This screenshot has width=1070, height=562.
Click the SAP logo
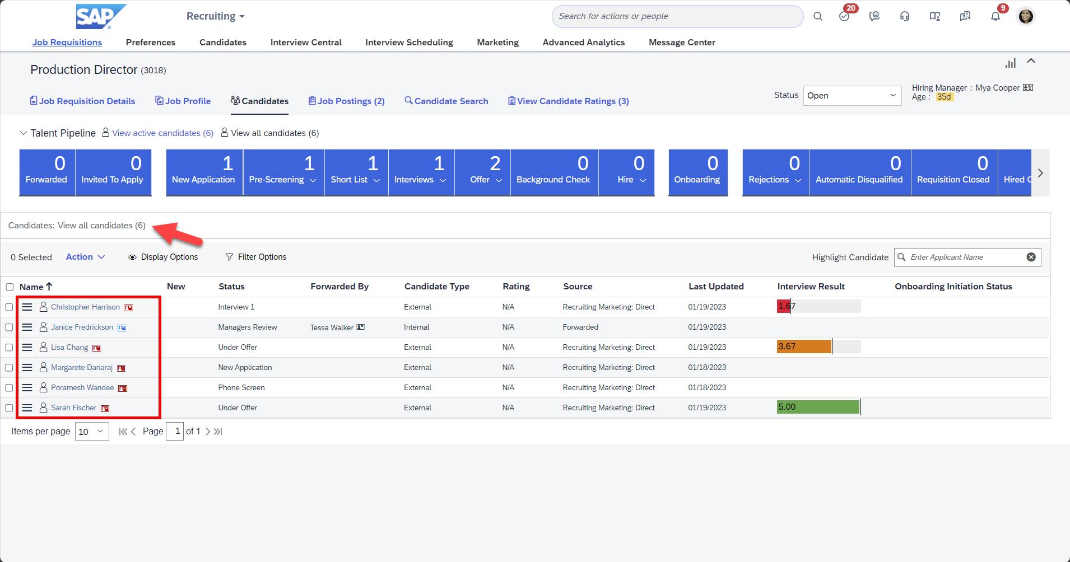point(101,16)
